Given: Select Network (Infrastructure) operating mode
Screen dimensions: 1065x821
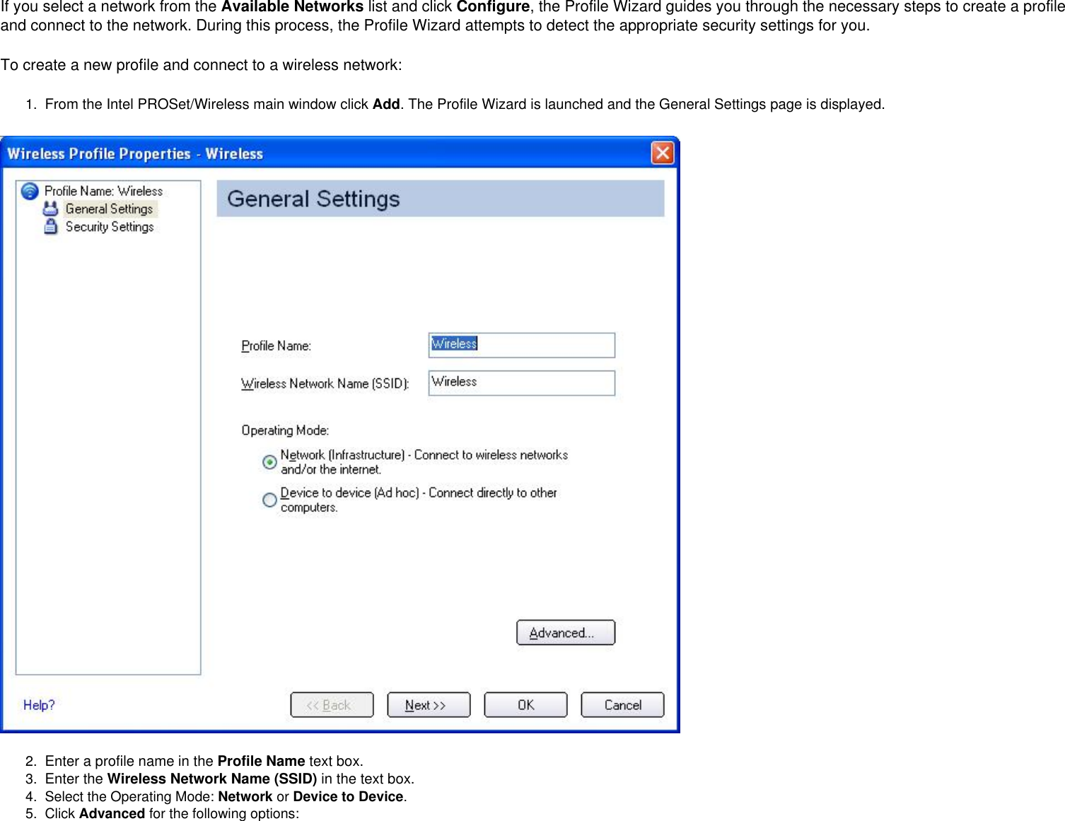Looking at the screenshot, I should [x=269, y=462].
